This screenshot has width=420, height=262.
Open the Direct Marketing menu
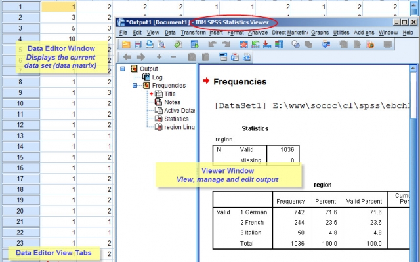[290, 33]
